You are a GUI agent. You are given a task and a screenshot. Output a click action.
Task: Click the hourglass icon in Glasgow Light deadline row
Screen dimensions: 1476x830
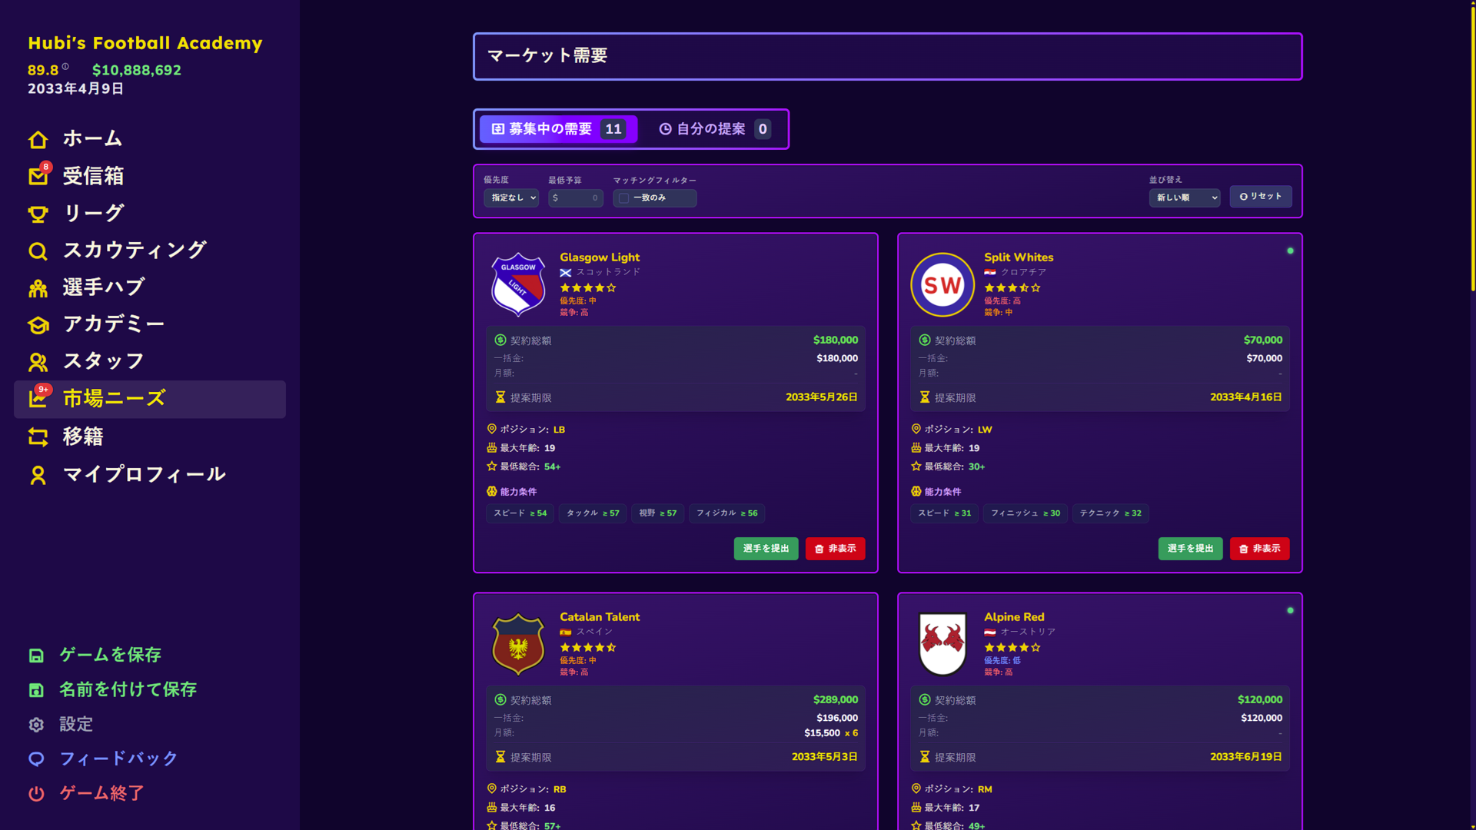tap(500, 397)
